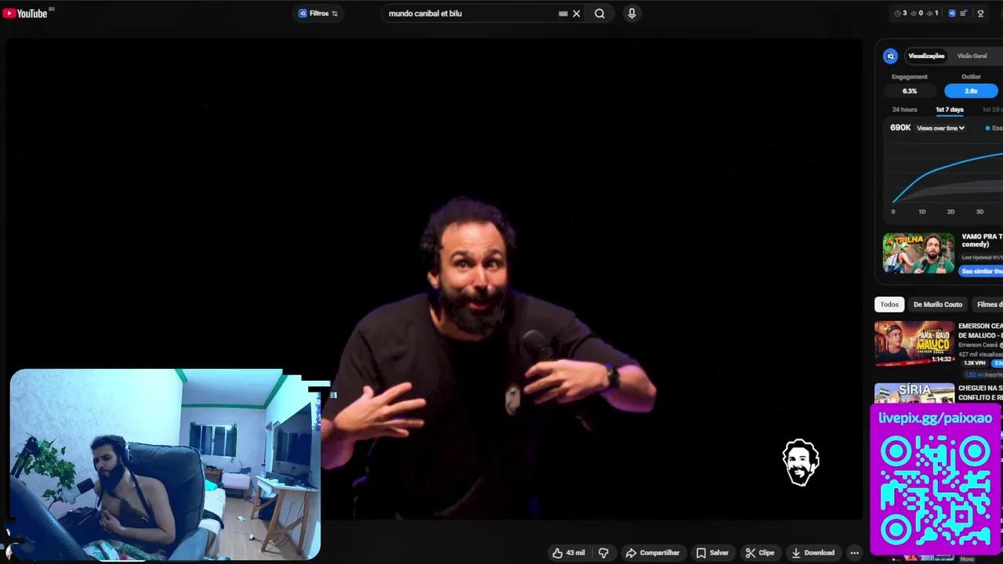
Task: Click the YouTube logo to go home
Action: 26,13
